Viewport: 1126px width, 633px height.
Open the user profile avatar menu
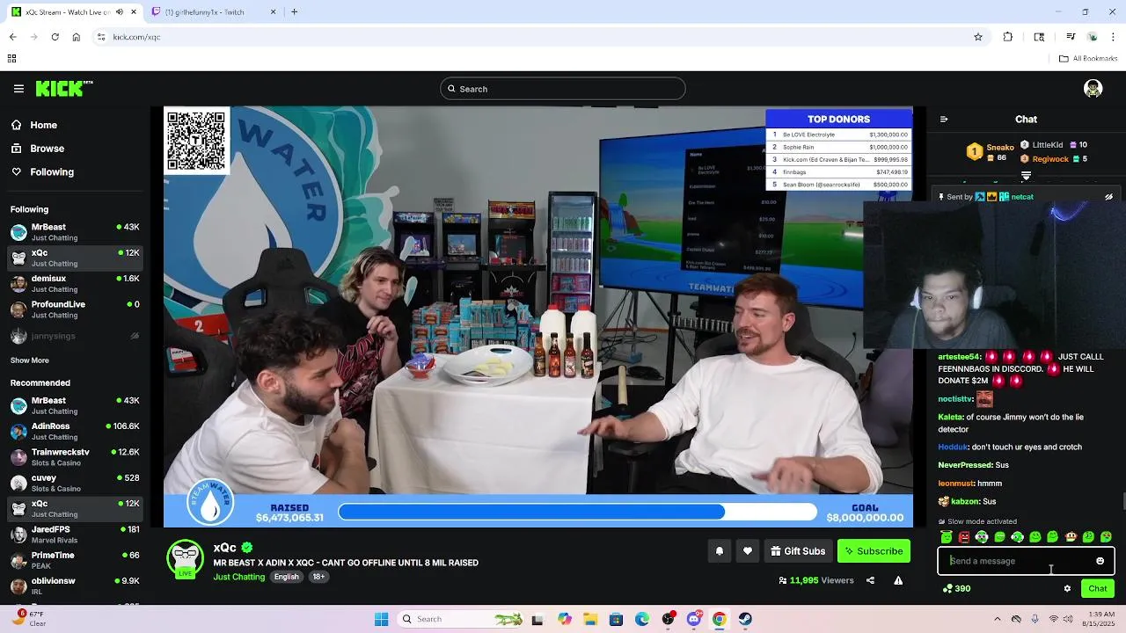[1093, 89]
